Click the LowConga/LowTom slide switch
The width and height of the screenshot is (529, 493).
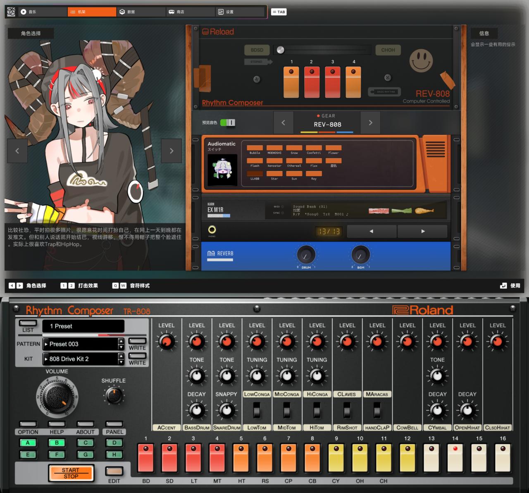[257, 410]
